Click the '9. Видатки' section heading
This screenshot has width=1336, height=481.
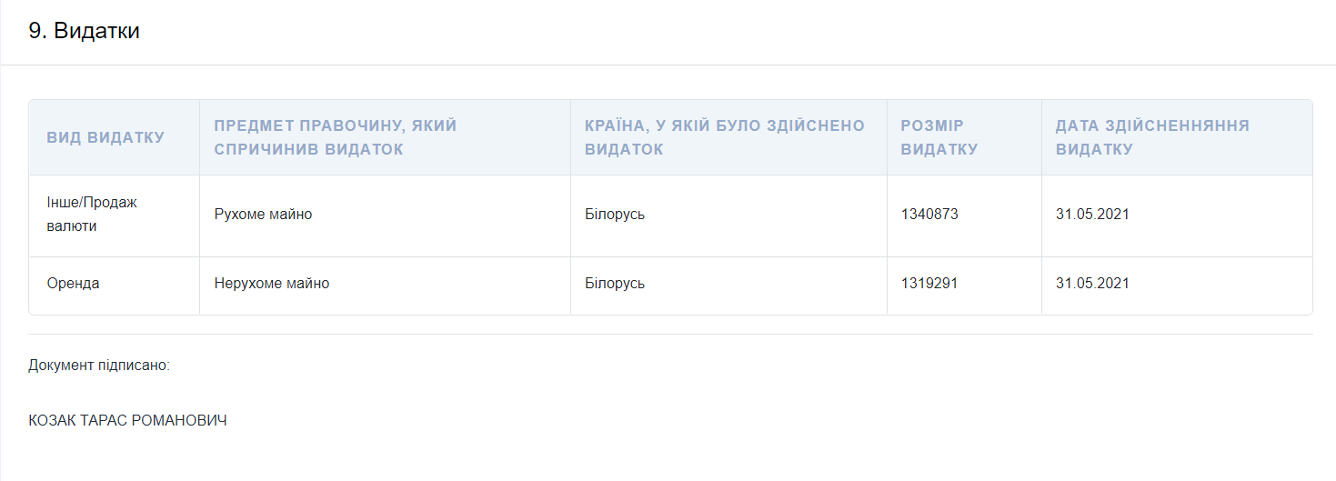(x=84, y=31)
